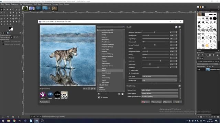Click the black foreground color swatch
This screenshot has height=123, width=220.
coord(10,28)
